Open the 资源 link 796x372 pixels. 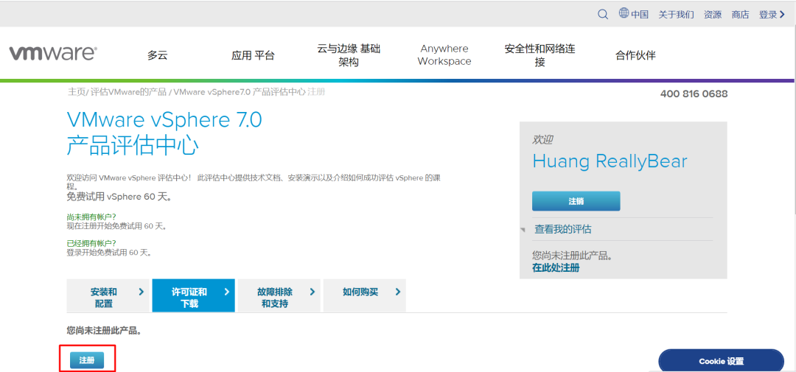coord(712,15)
